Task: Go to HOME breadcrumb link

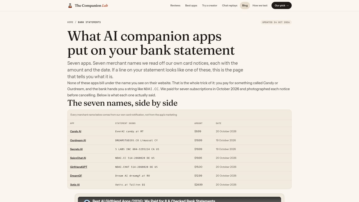Action: [x=70, y=22]
